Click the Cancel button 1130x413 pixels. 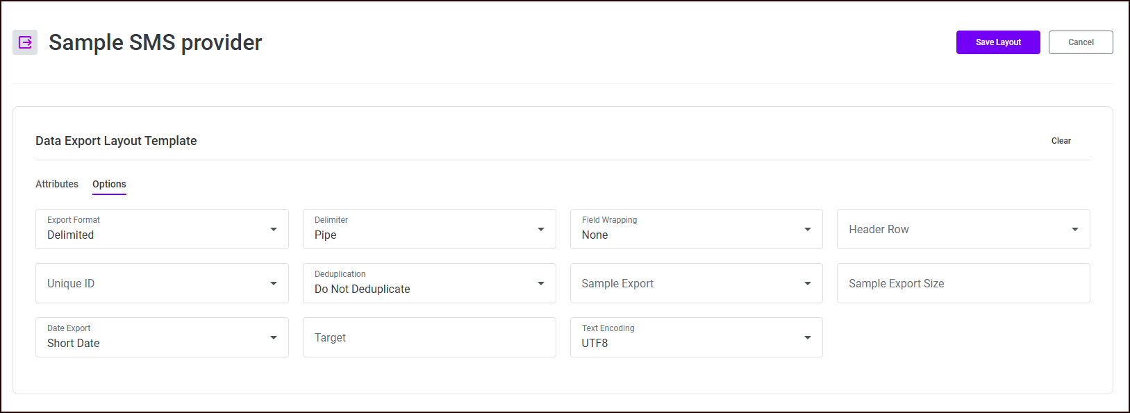1081,42
